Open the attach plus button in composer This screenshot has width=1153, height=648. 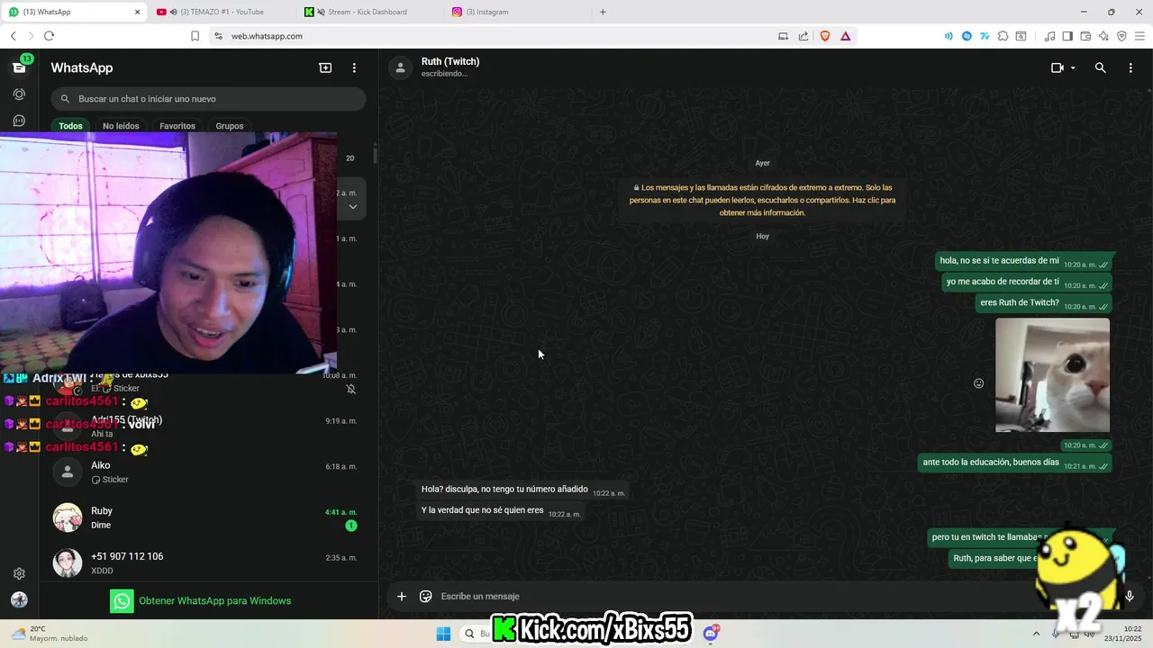[x=402, y=596]
